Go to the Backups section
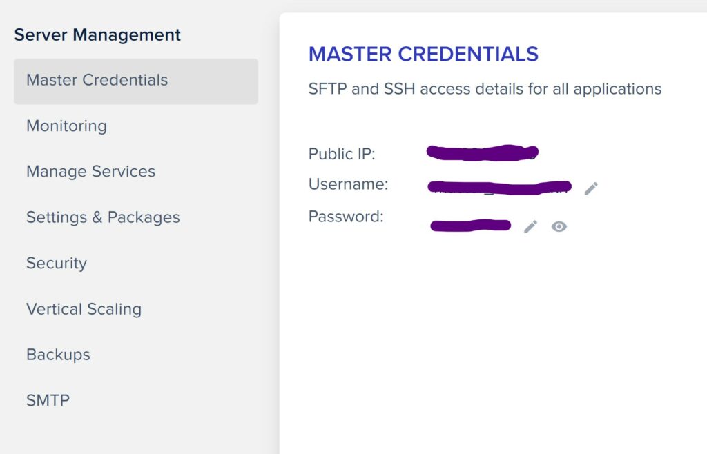Viewport: 707px width, 454px height. coord(58,355)
